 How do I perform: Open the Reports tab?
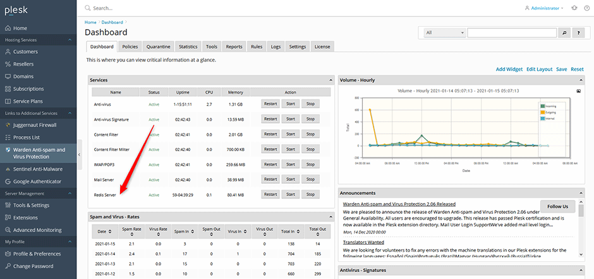(234, 47)
